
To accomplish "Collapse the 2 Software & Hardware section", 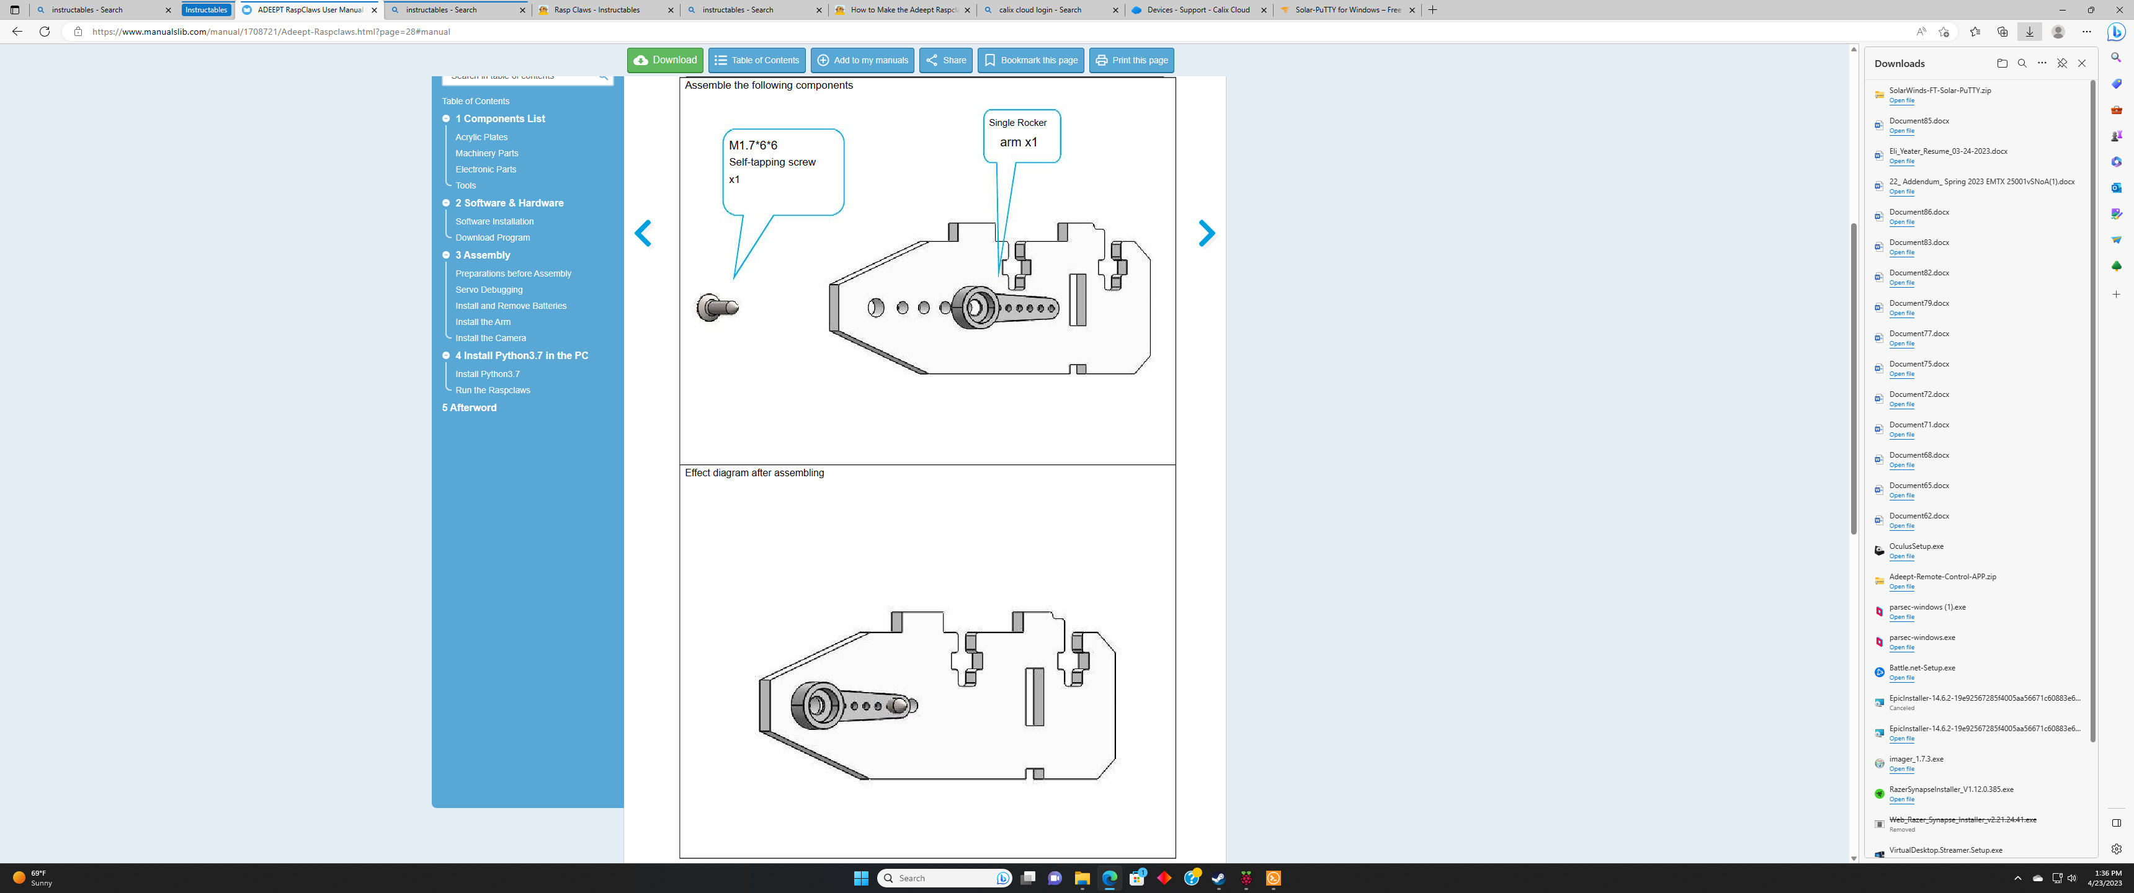I will pos(445,203).
